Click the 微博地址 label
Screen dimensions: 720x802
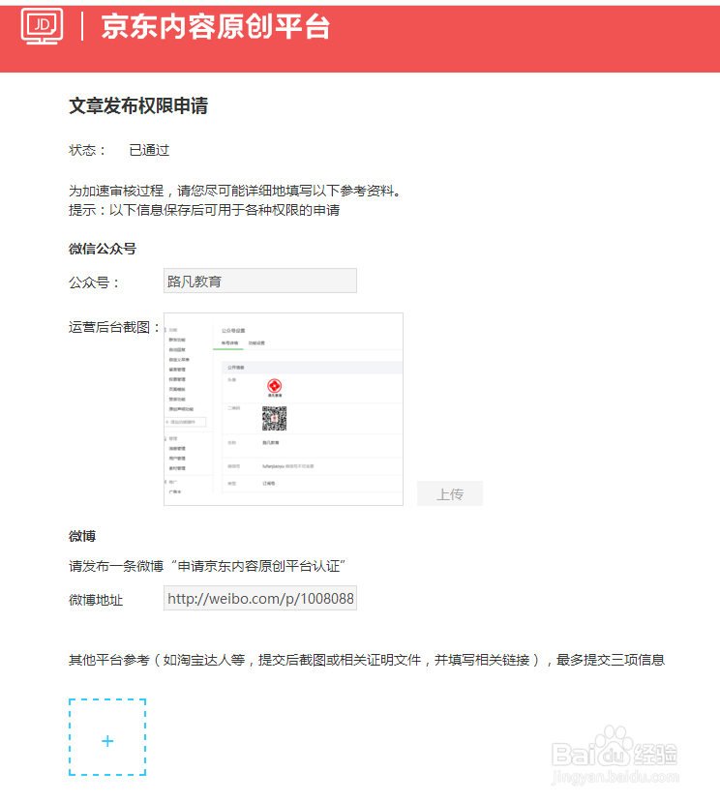pyautogui.click(x=96, y=600)
